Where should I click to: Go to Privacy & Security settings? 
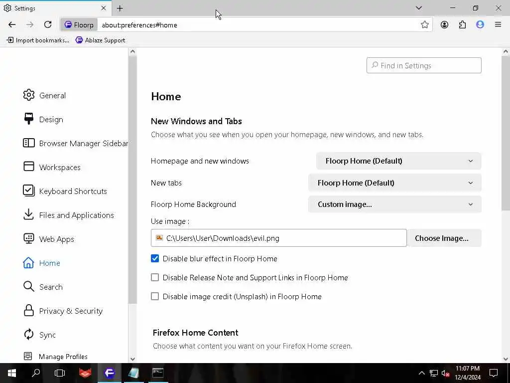70,311
